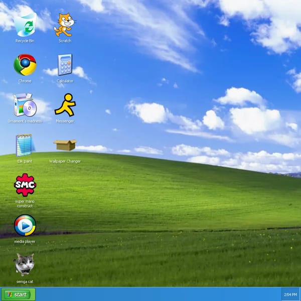Open the Calculator desktop icon
The image size is (301, 301).
[x=65, y=65]
